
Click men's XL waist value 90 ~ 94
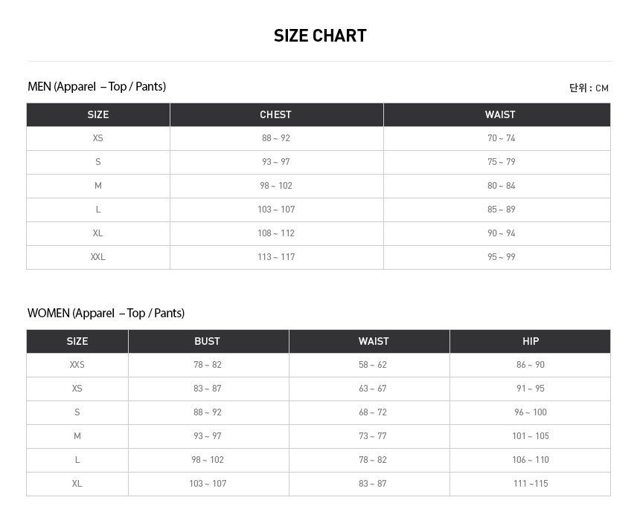click(501, 233)
